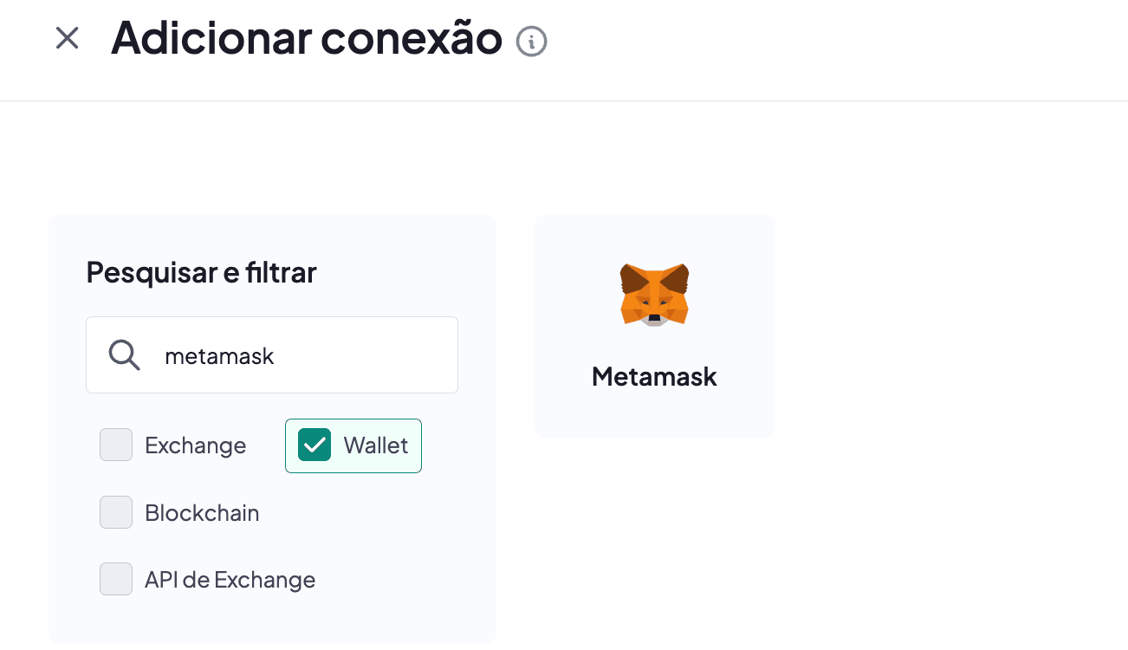Open Metamask to add a wallet connection
1128x650 pixels.
pos(654,326)
